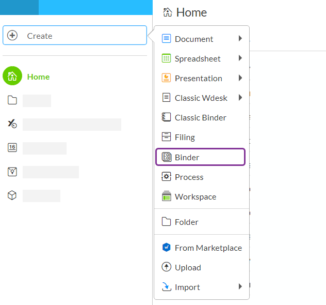Choose Classic Binder from the menu
This screenshot has width=326, height=305.
202,117
